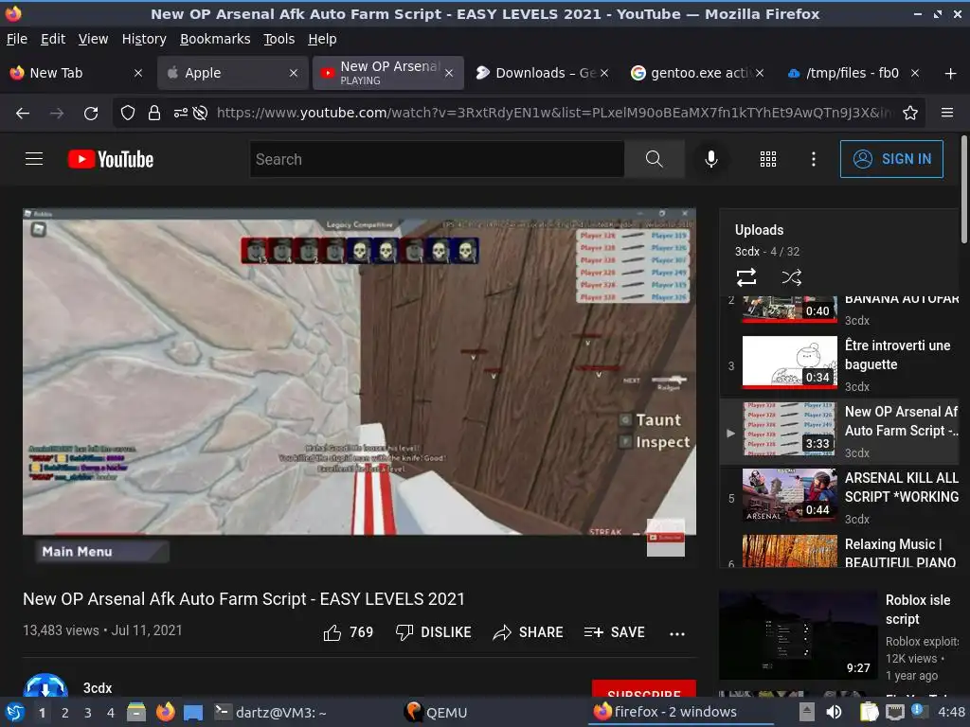Open the file manager taskbar launcher
The width and height of the screenshot is (970, 727).
point(136,712)
